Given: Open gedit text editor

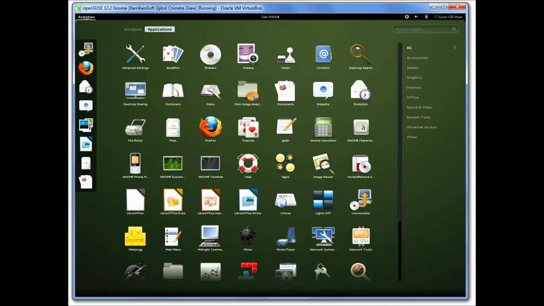Looking at the screenshot, I should 286,129.
